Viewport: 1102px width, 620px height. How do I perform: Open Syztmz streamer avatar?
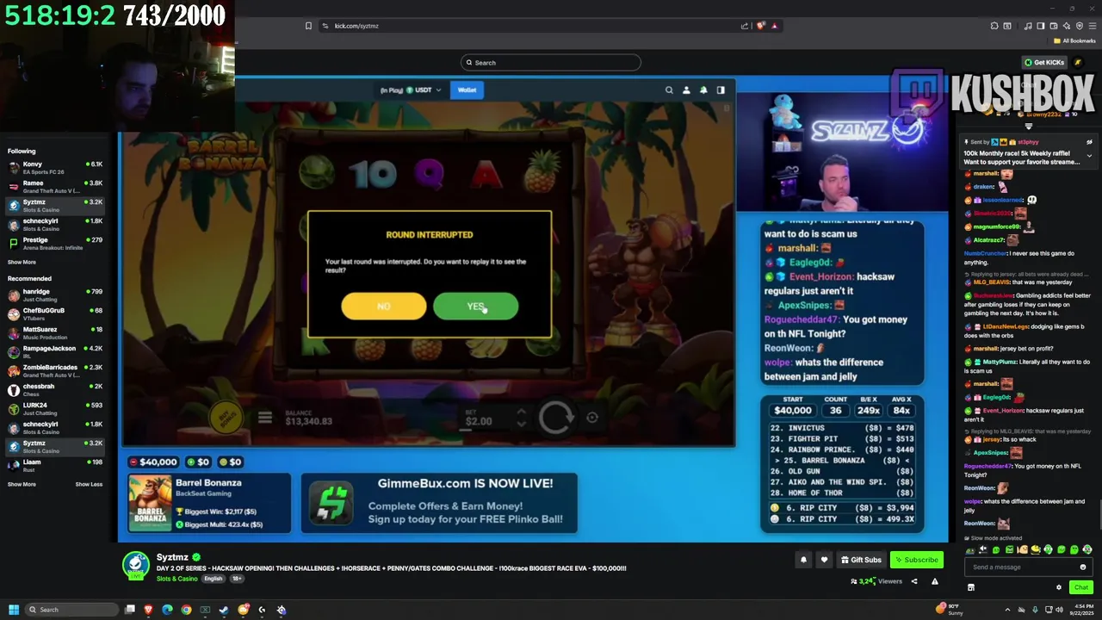click(135, 566)
